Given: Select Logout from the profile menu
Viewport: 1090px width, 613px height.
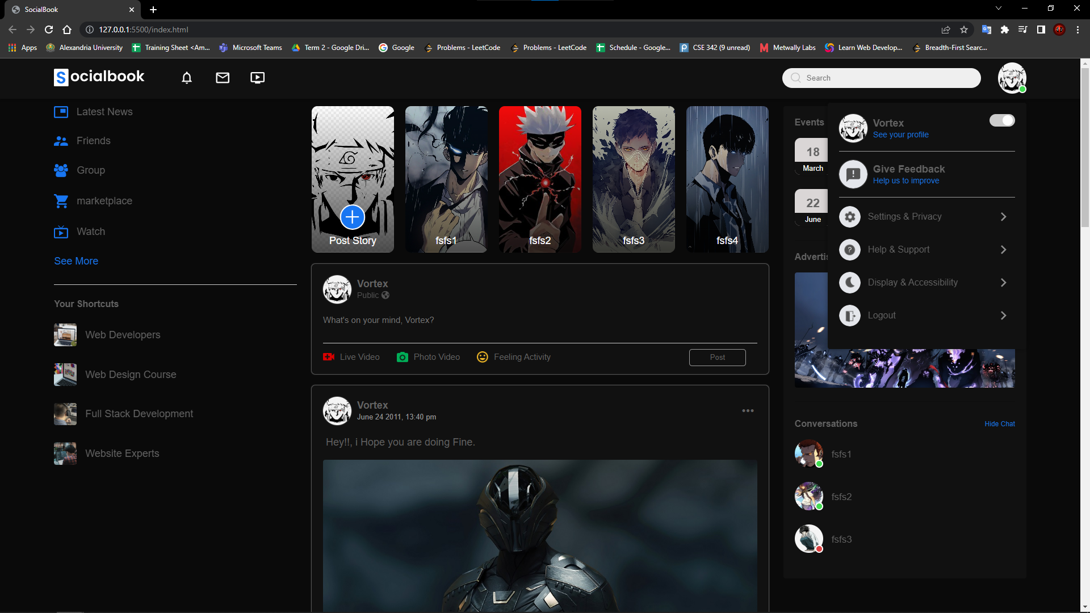Looking at the screenshot, I should tap(882, 315).
